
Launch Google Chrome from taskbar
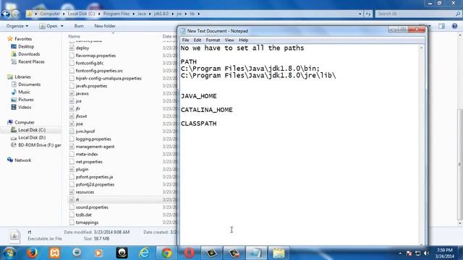point(166,253)
